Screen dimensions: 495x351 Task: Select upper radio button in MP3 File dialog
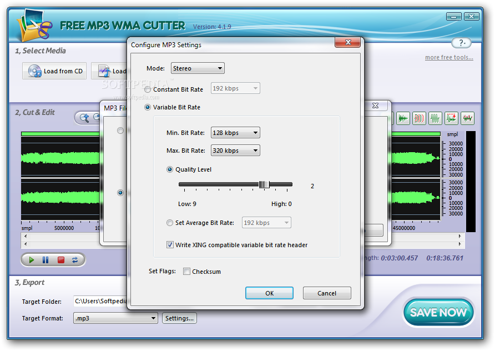[x=120, y=131]
